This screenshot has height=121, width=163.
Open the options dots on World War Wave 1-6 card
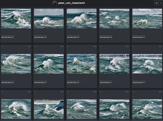tap(133, 46)
